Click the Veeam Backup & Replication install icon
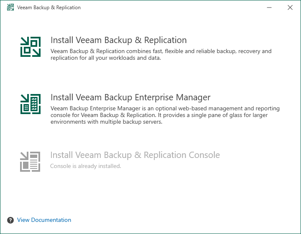 point(31,47)
